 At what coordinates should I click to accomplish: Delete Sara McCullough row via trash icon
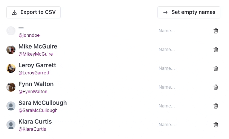click(x=216, y=106)
